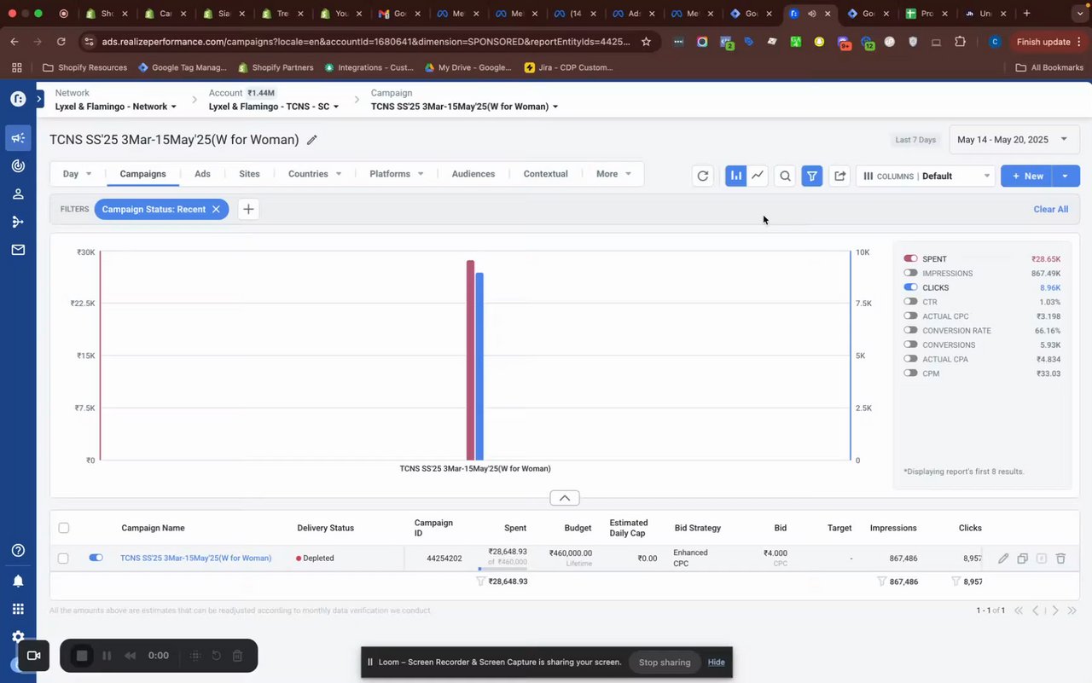Open the Campaigns megaphone icon in left sidebar
The height and width of the screenshot is (683, 1092).
click(18, 138)
